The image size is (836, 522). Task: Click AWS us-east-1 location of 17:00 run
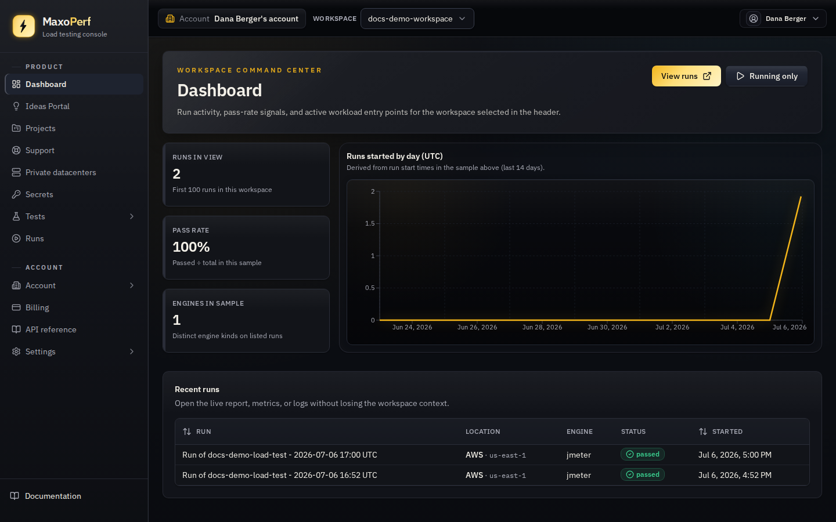coord(496,455)
